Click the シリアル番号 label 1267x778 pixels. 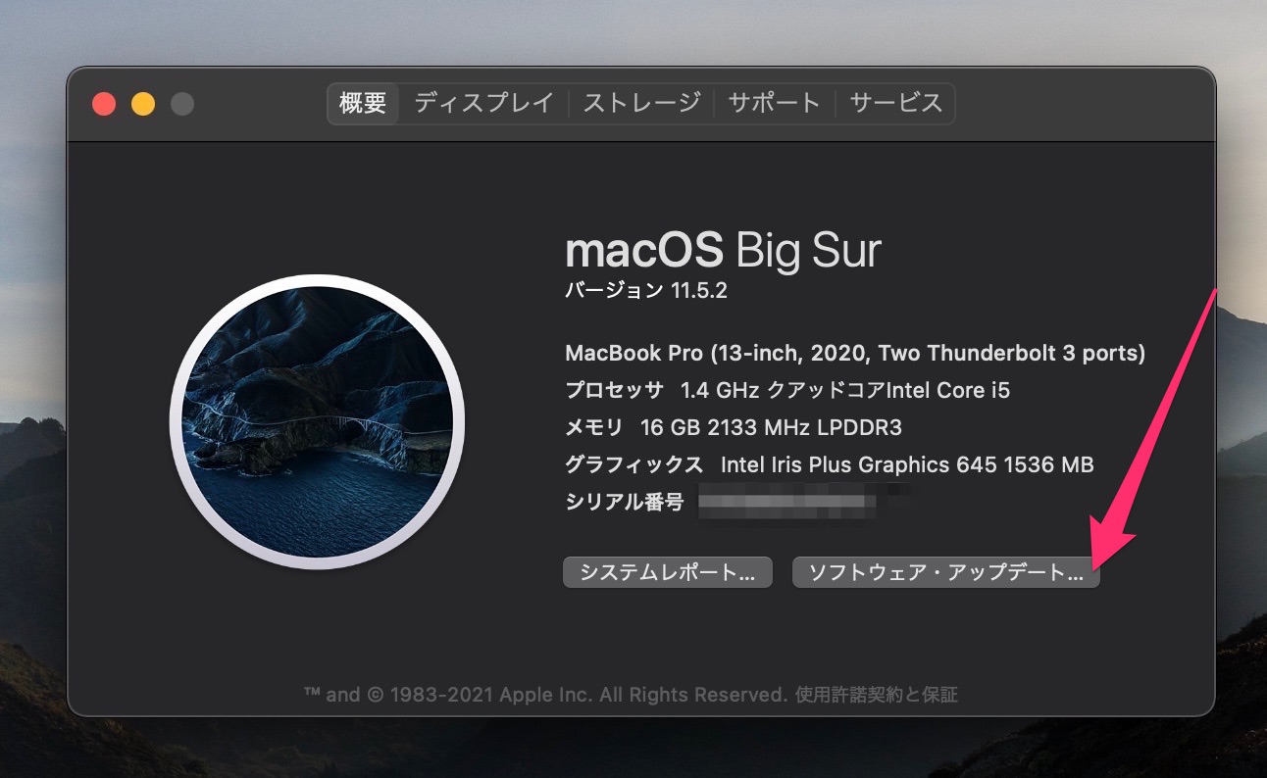click(x=625, y=502)
